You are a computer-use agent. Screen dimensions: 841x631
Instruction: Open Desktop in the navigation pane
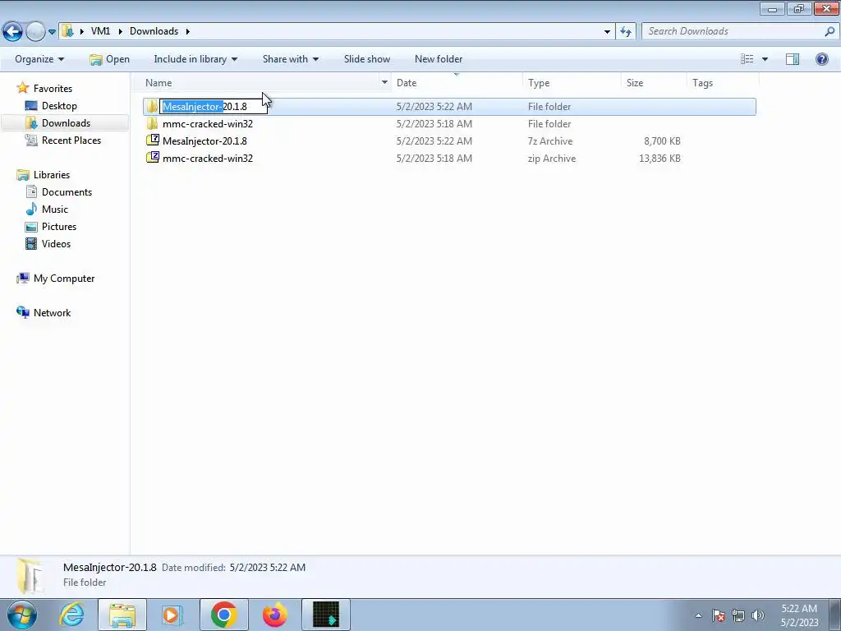click(x=59, y=106)
